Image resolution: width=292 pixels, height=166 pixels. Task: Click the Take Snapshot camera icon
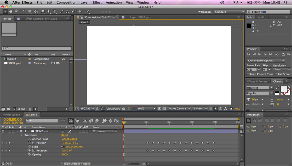[124, 108]
